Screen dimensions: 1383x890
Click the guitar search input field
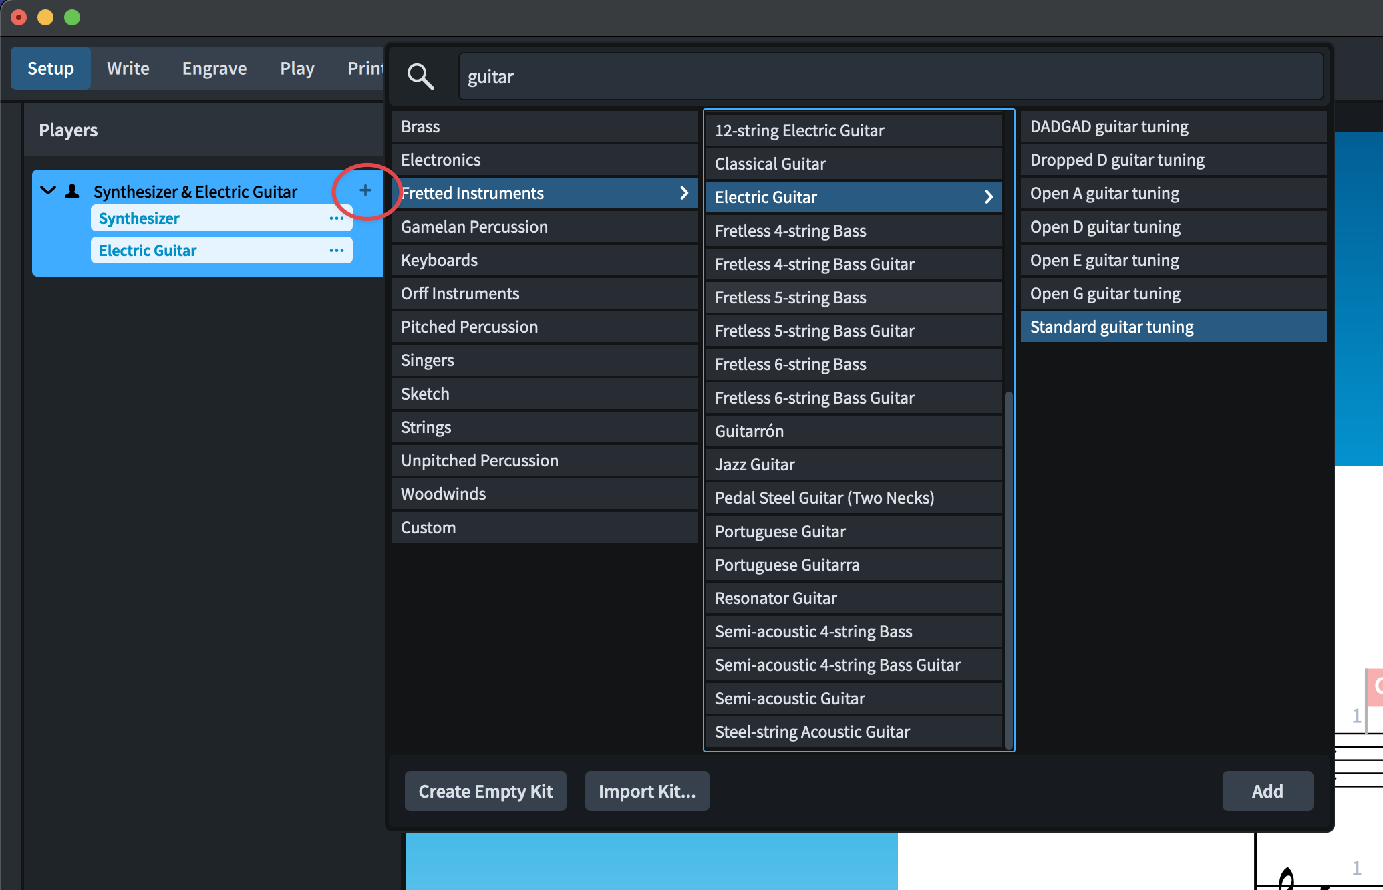(890, 77)
